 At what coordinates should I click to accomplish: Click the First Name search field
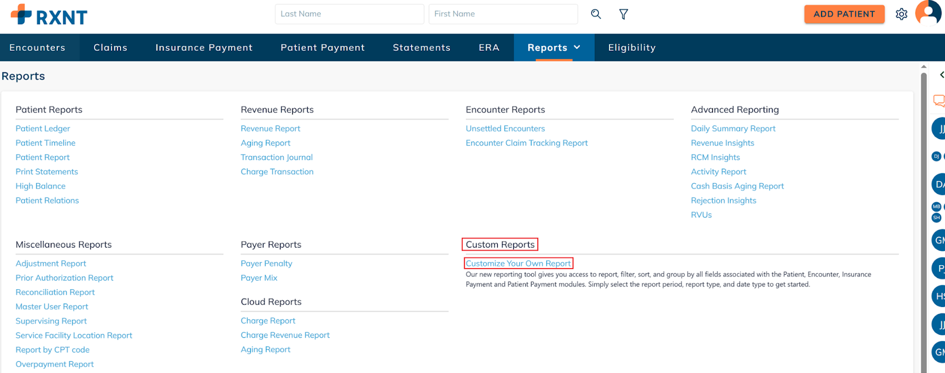(503, 14)
